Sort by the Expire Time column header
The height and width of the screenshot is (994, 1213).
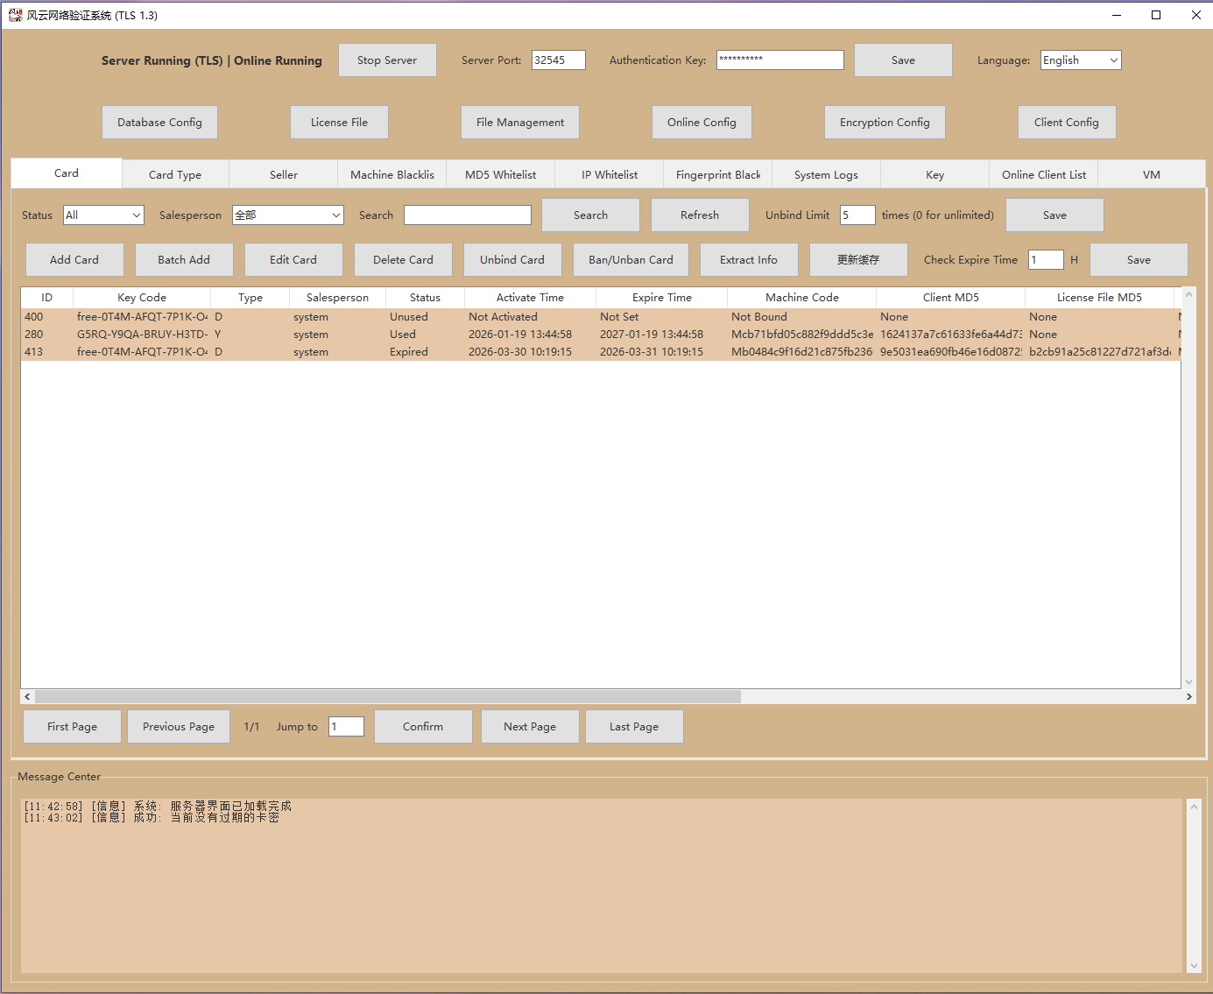pyautogui.click(x=661, y=298)
